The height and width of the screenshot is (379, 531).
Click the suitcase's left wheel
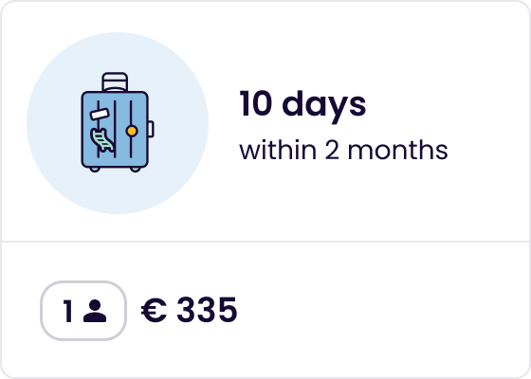coord(95,170)
